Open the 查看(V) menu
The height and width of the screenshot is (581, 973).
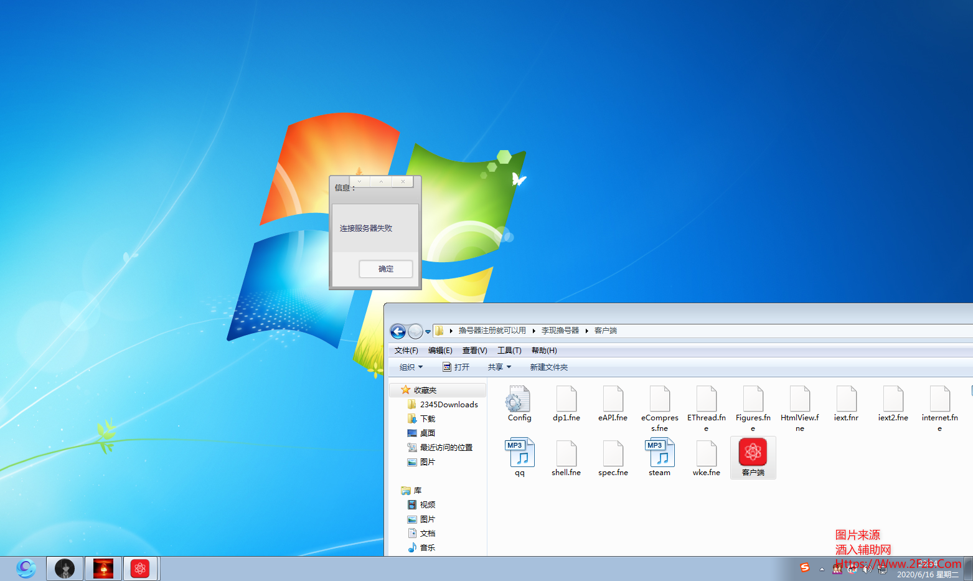click(474, 351)
